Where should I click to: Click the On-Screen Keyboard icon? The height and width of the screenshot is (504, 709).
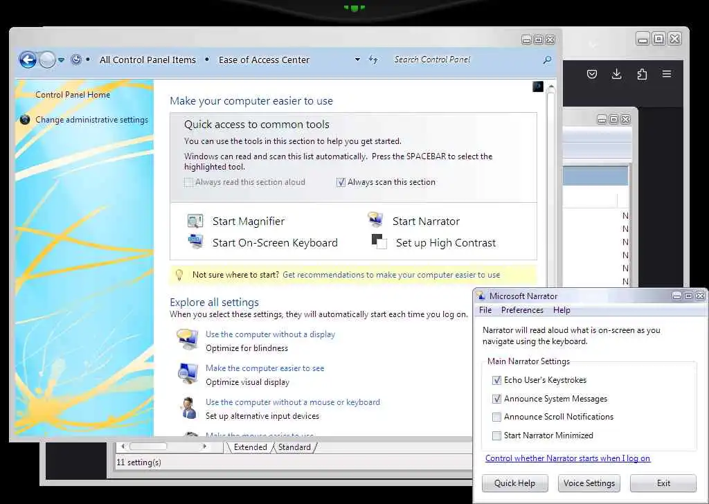[195, 241]
